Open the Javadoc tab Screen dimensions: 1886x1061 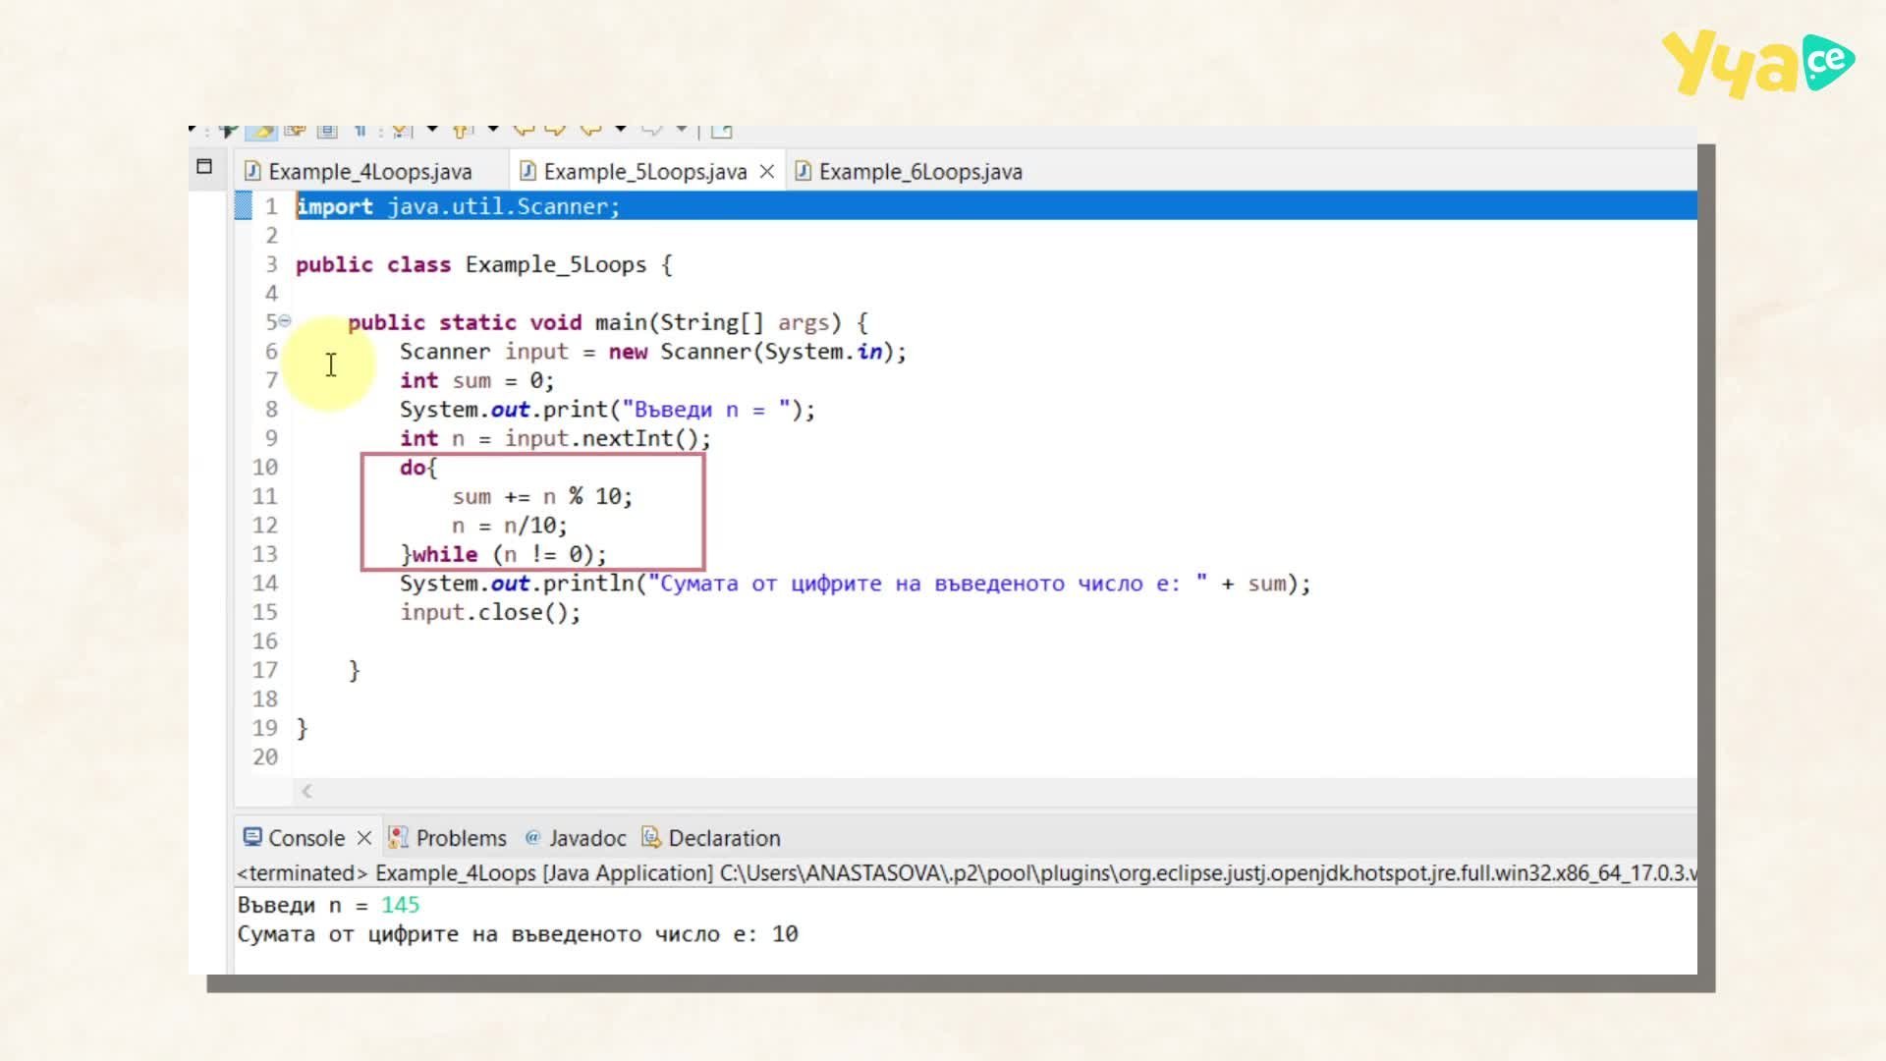(587, 838)
